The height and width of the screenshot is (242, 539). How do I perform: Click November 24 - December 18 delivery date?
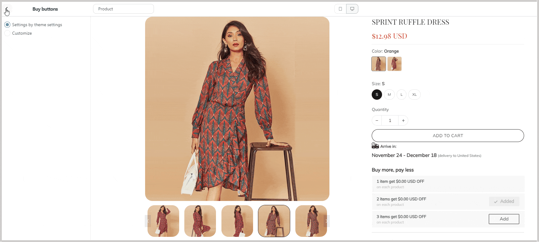click(404, 155)
